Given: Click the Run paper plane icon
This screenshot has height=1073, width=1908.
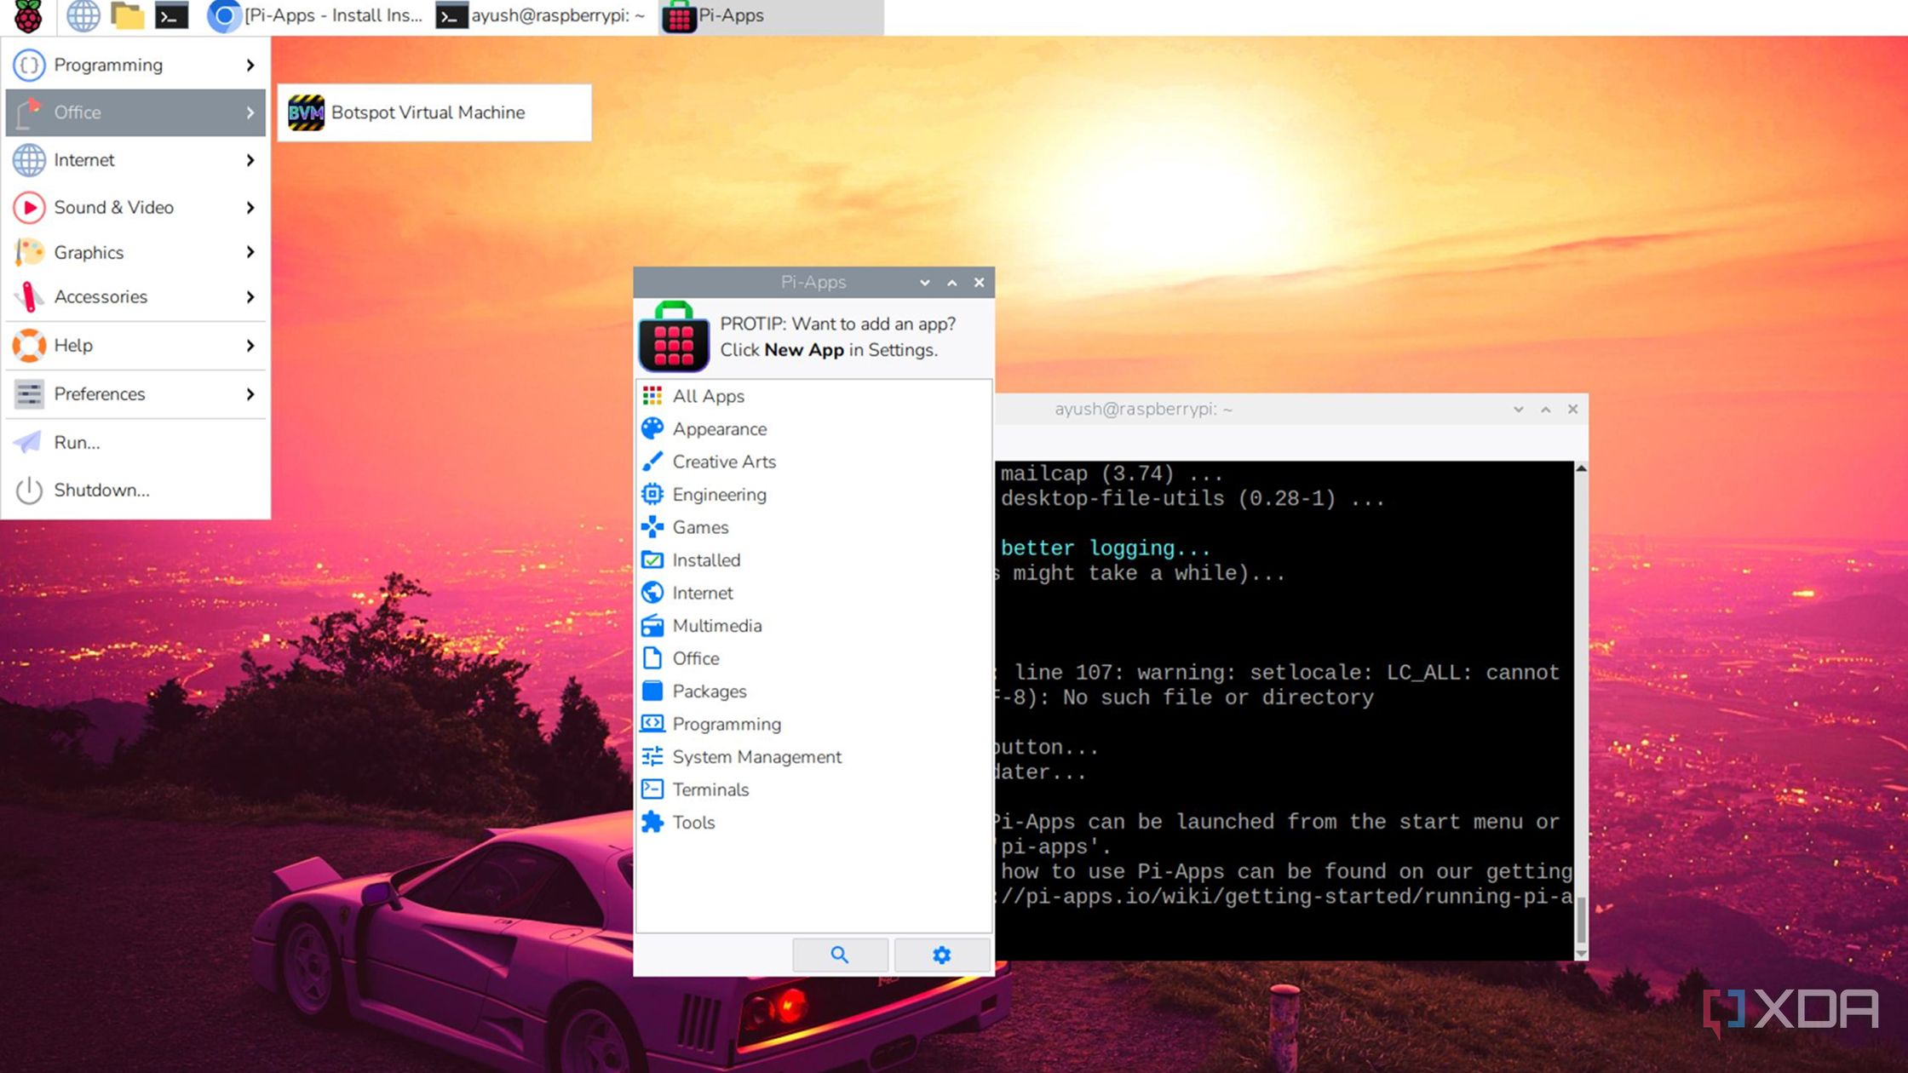Looking at the screenshot, I should [29, 442].
